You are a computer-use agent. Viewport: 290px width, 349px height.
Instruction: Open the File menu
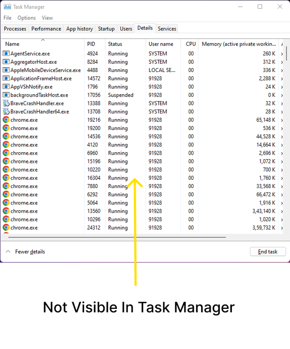pyautogui.click(x=8, y=18)
